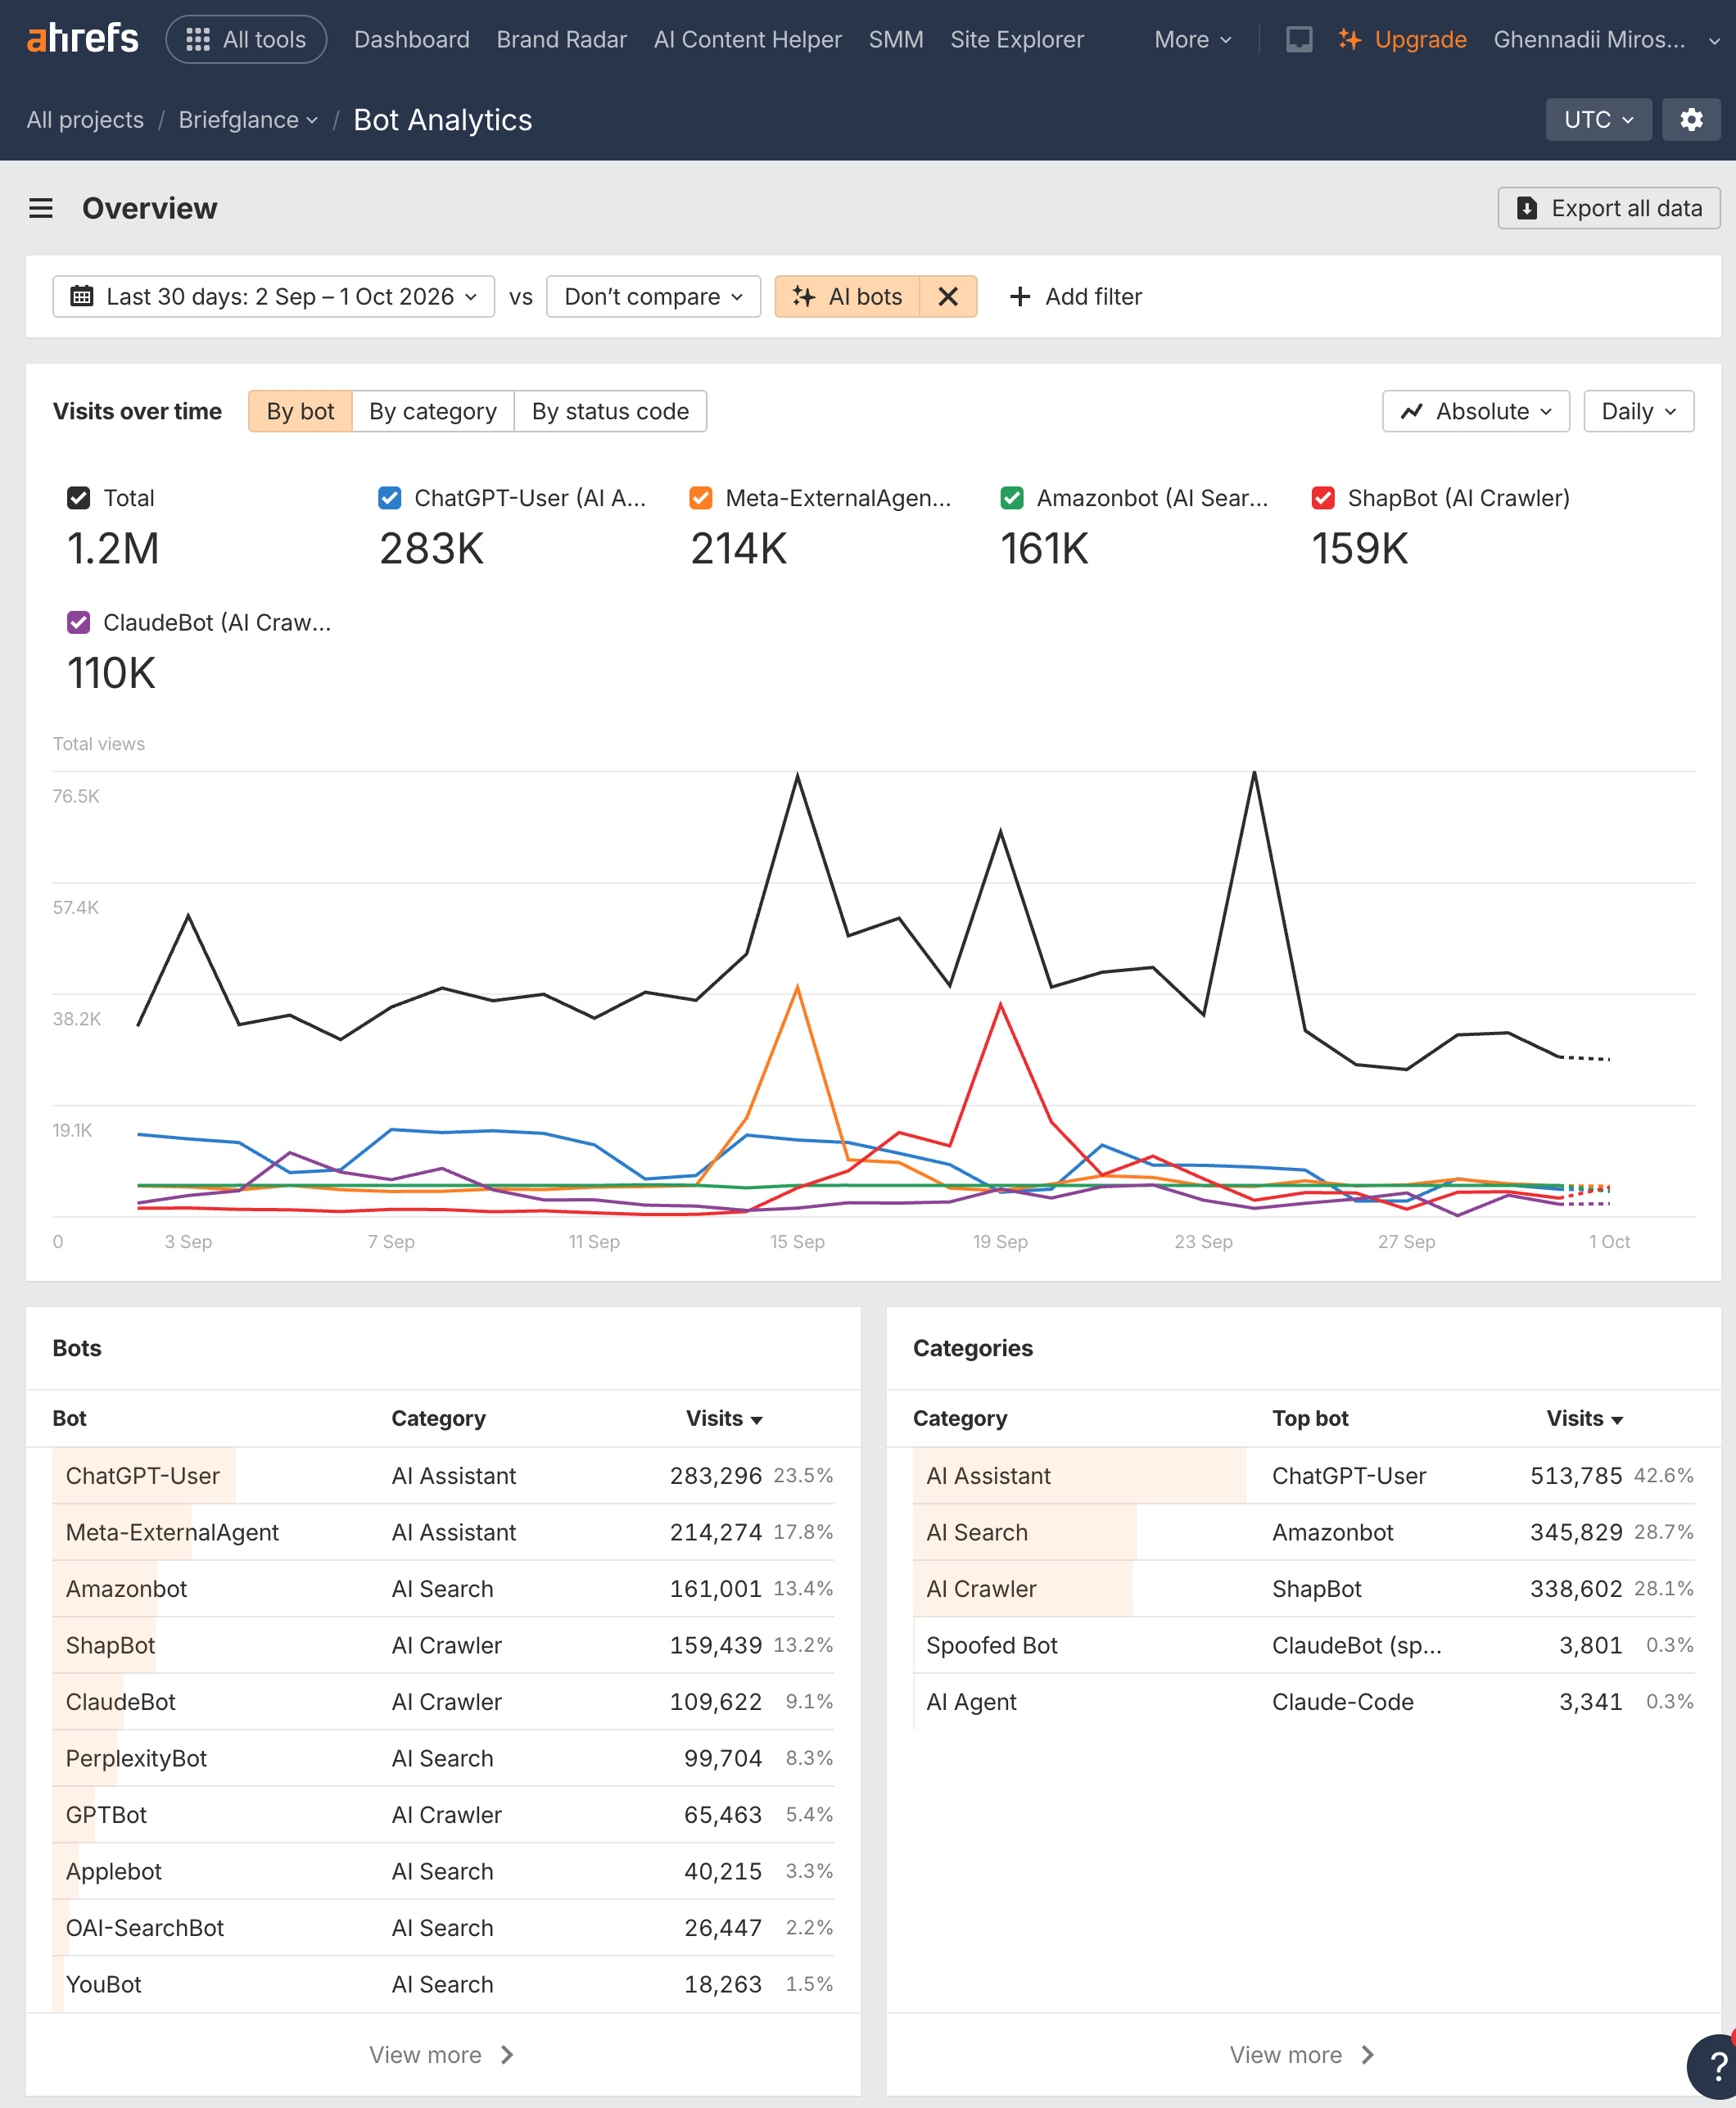Expand the More navigation menu

point(1192,39)
